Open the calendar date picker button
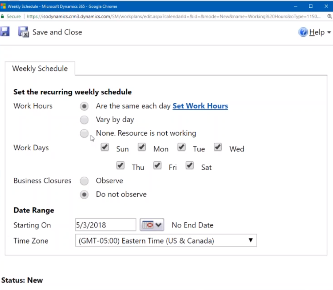 [x=152, y=225]
